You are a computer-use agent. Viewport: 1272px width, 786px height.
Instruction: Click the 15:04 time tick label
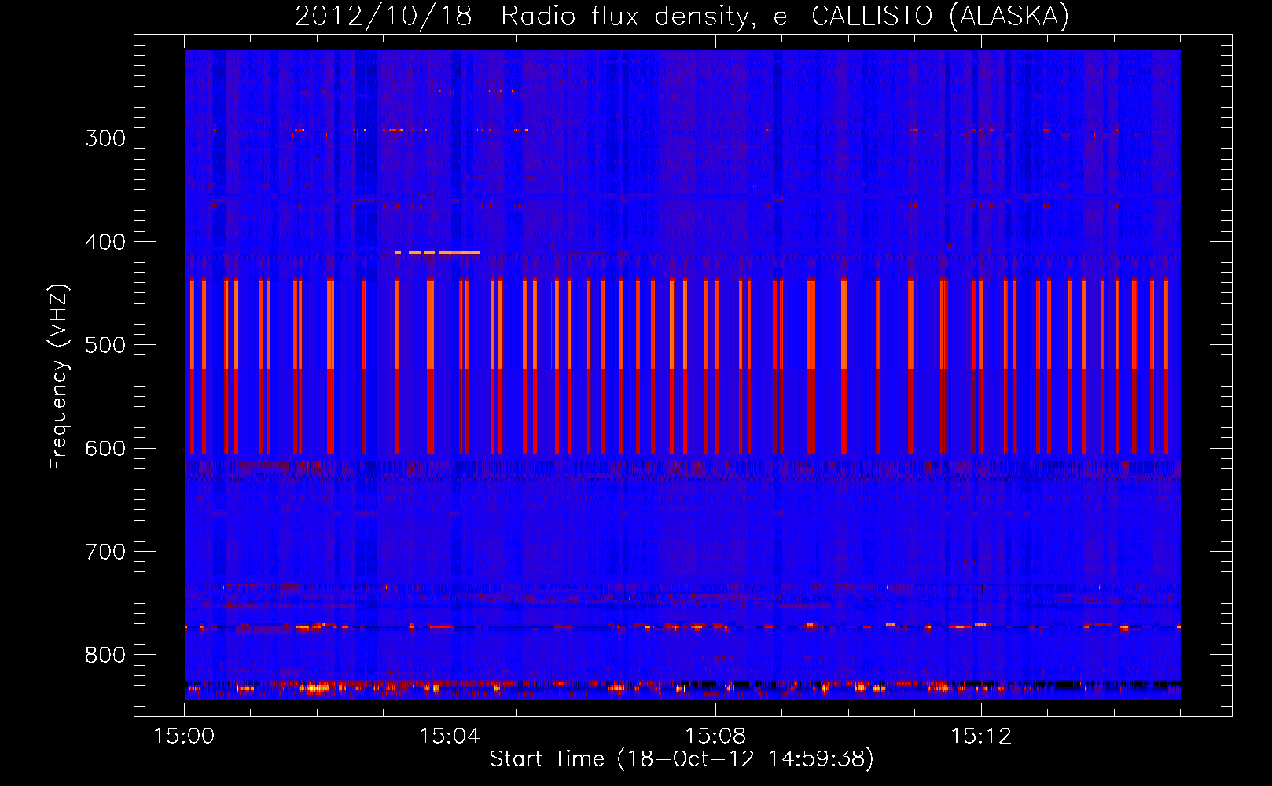pyautogui.click(x=450, y=736)
